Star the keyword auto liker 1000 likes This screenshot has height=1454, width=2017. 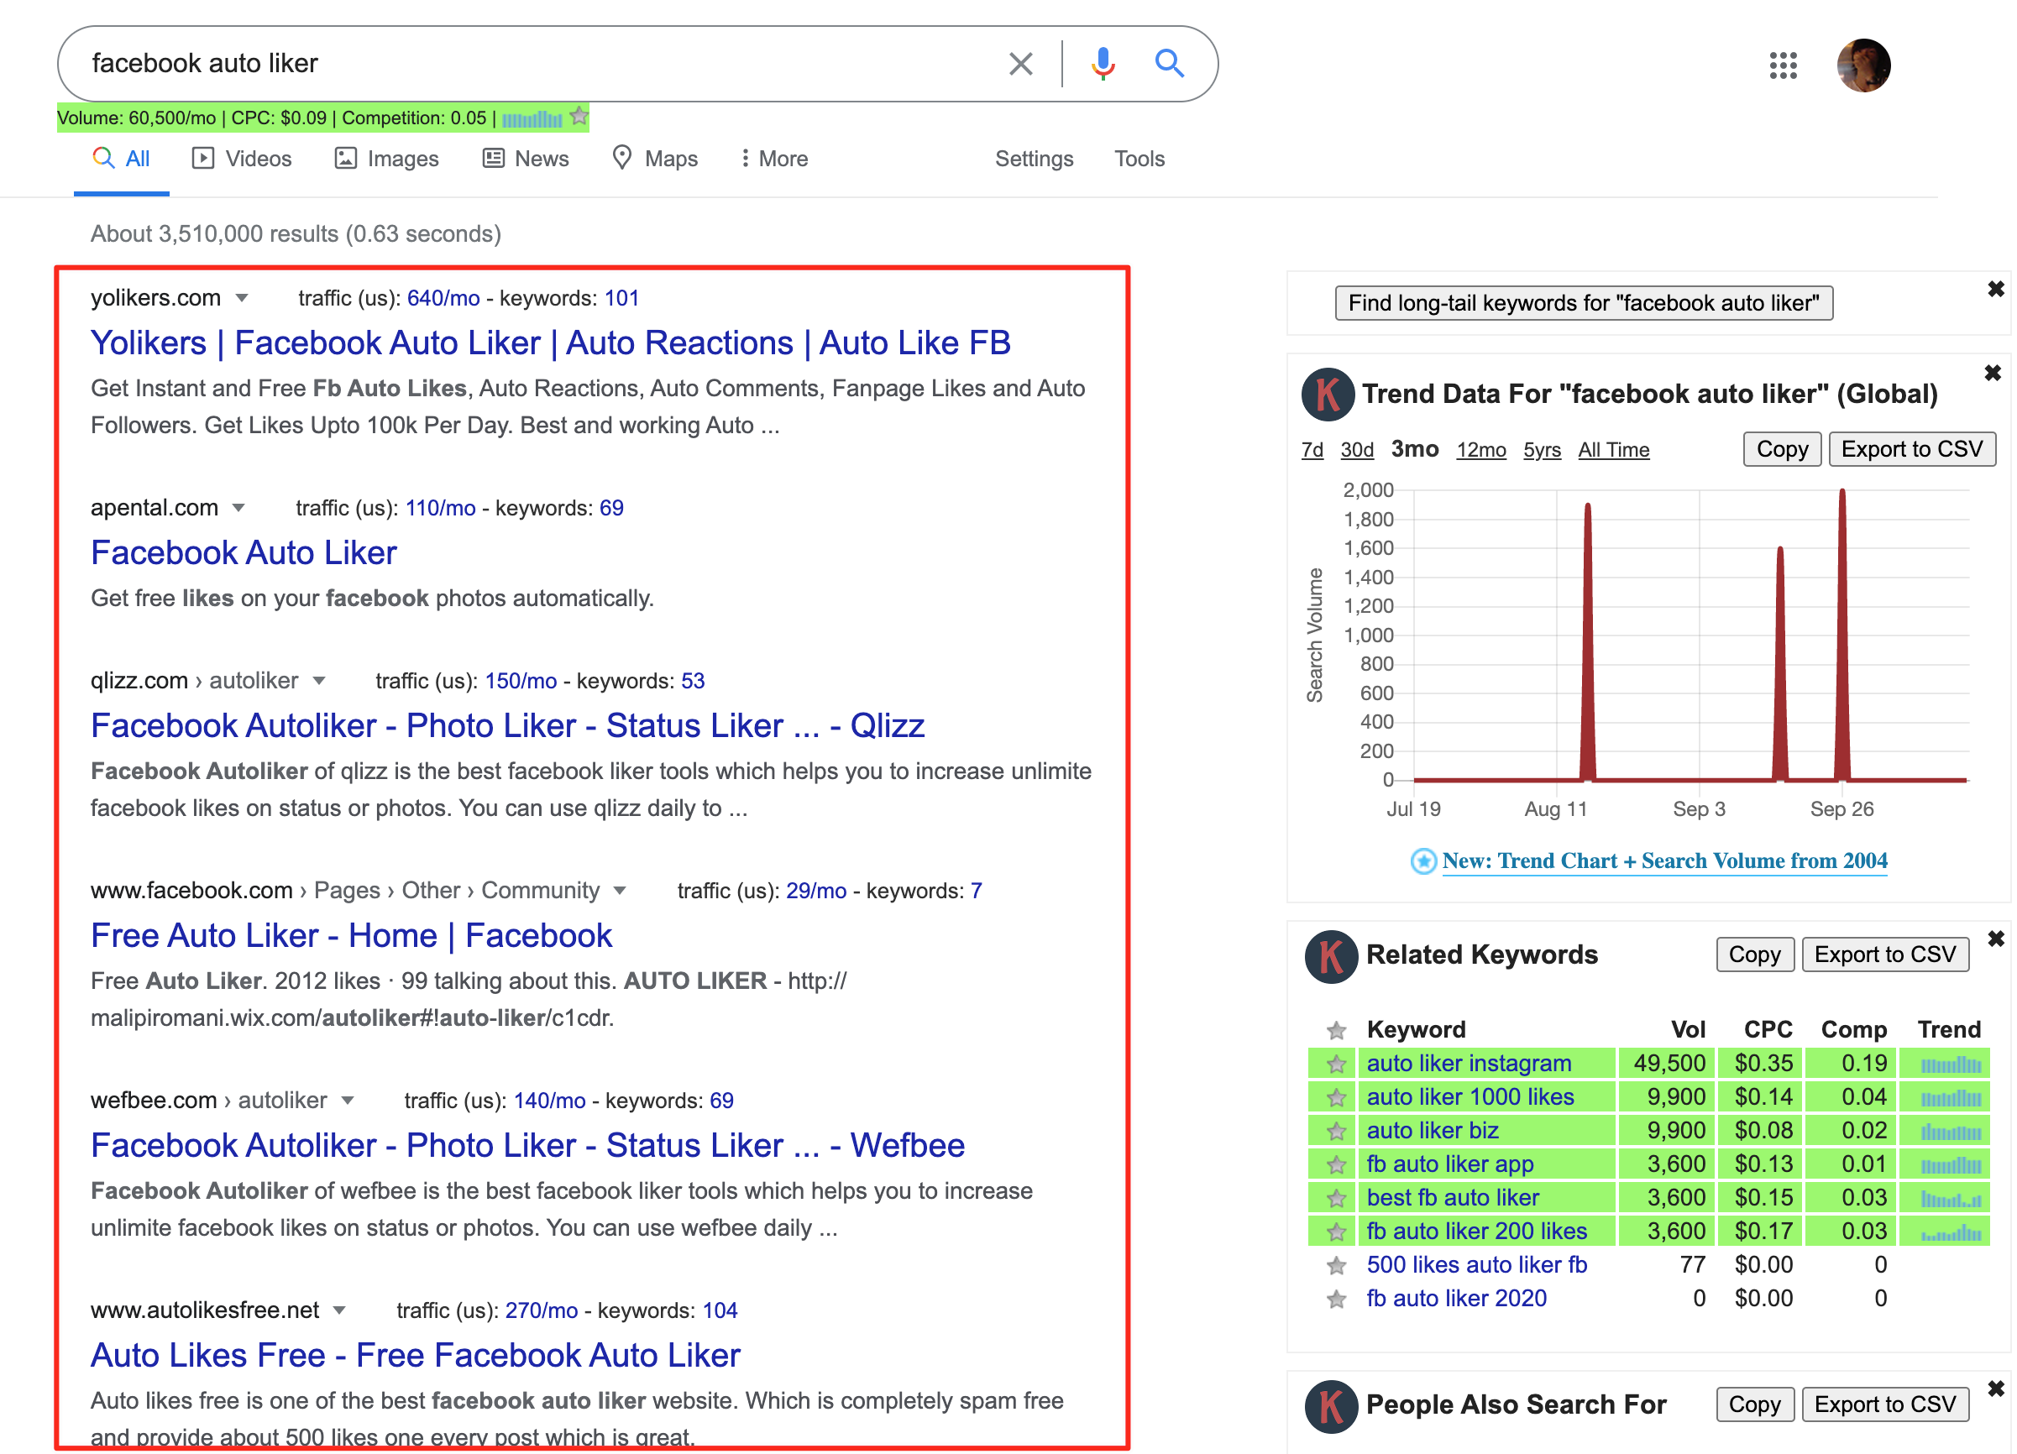(x=1336, y=1097)
